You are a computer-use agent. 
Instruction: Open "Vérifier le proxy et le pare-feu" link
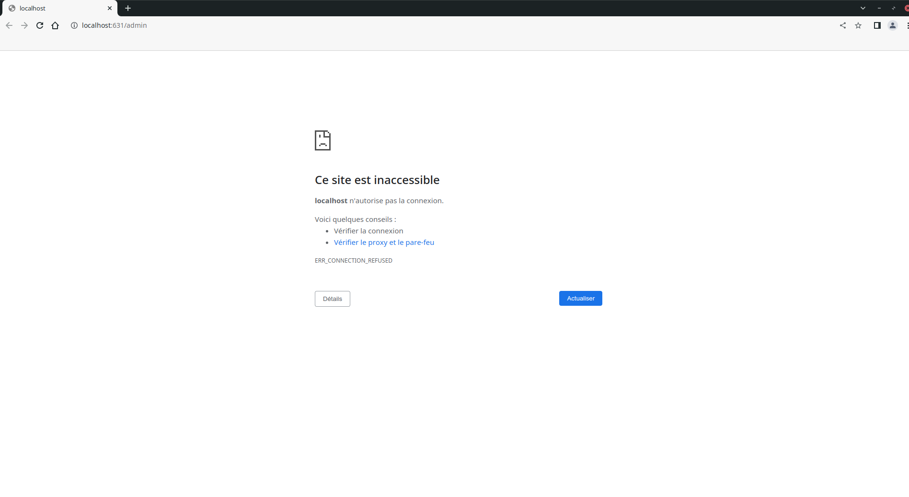coord(384,243)
